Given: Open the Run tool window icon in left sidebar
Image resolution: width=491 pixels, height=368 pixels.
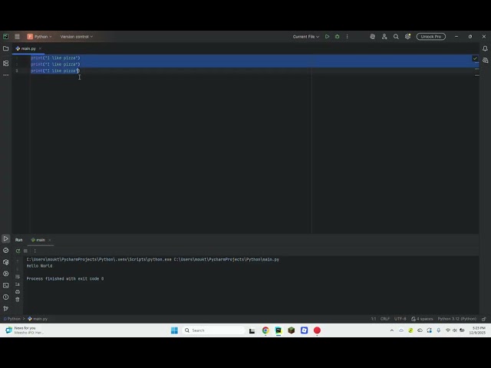Looking at the screenshot, I should pyautogui.click(x=5, y=238).
